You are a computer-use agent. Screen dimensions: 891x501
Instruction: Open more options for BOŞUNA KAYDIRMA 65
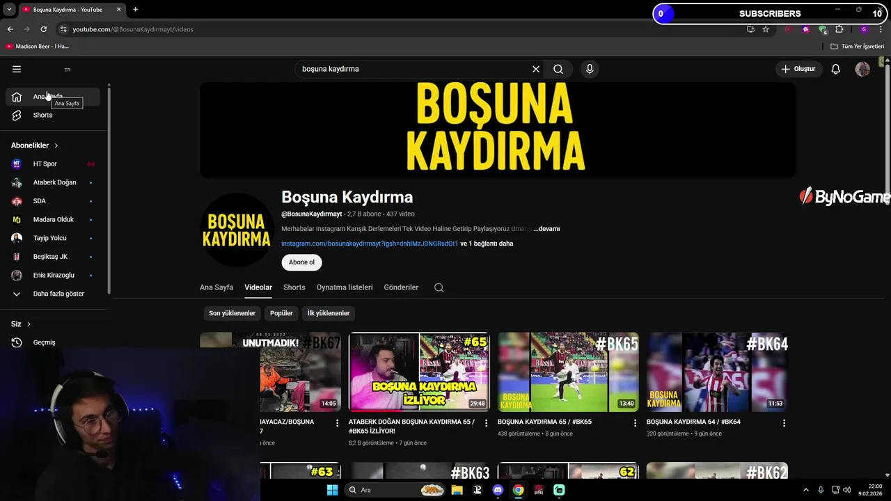coord(635,423)
